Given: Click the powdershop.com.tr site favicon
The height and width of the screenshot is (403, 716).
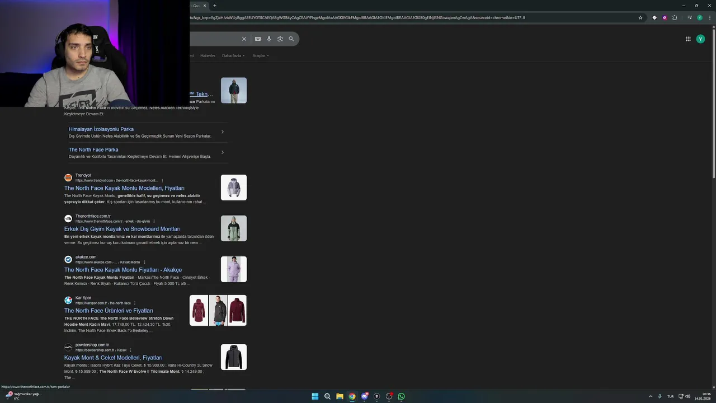Looking at the screenshot, I should tap(68, 347).
